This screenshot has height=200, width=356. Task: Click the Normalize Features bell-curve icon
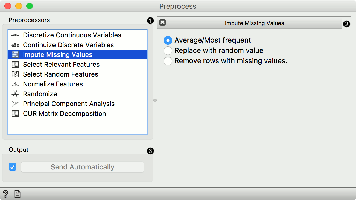tap(15, 84)
